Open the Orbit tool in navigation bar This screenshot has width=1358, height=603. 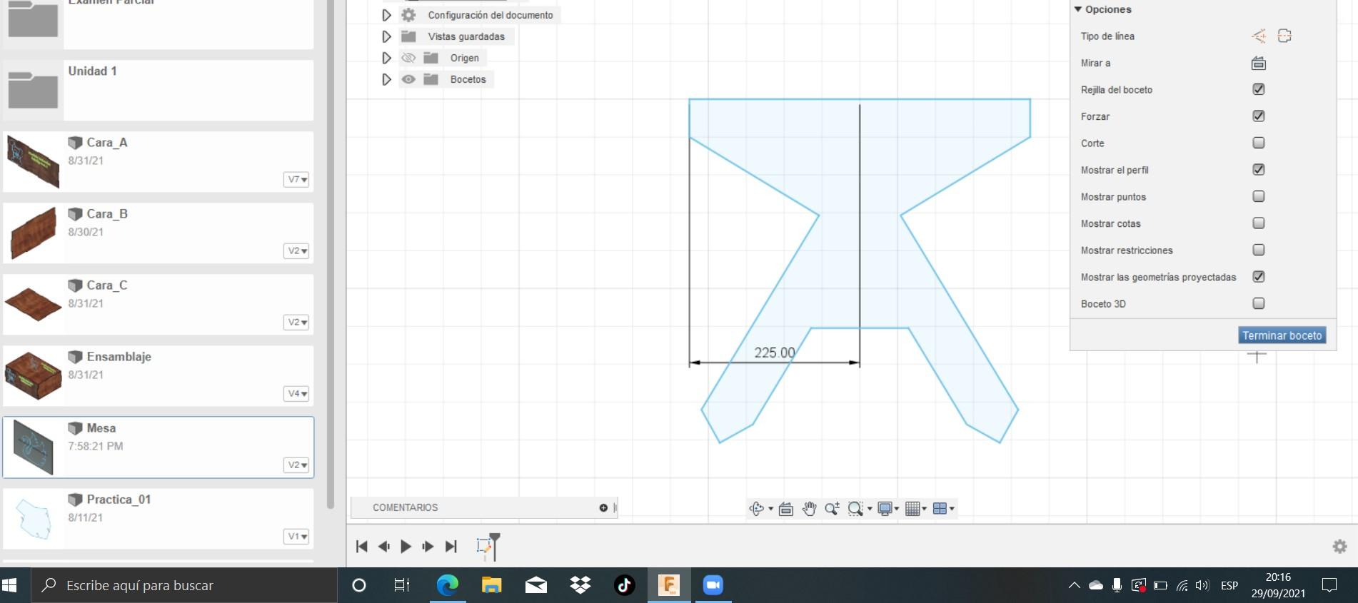pos(757,508)
